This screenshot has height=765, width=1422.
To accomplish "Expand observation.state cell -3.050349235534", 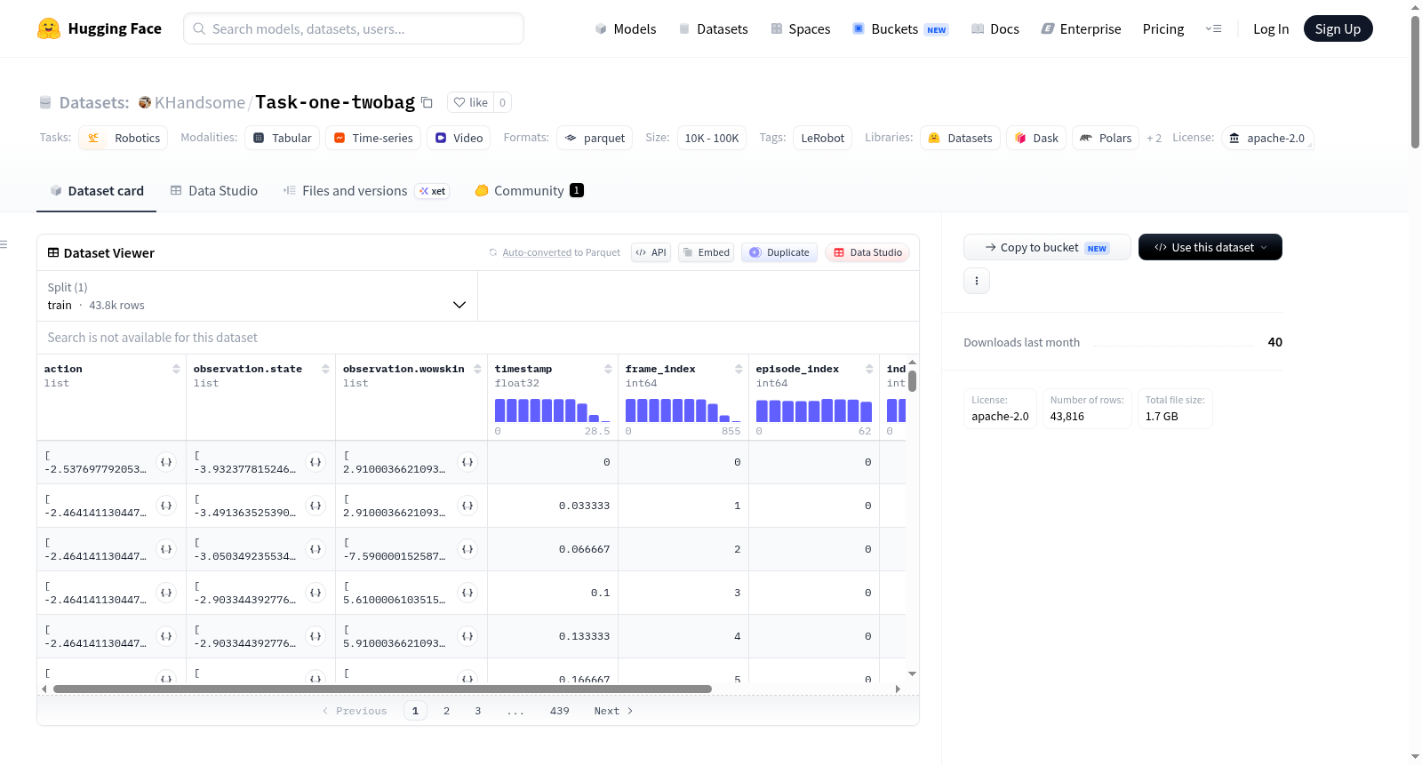I will pos(316,549).
